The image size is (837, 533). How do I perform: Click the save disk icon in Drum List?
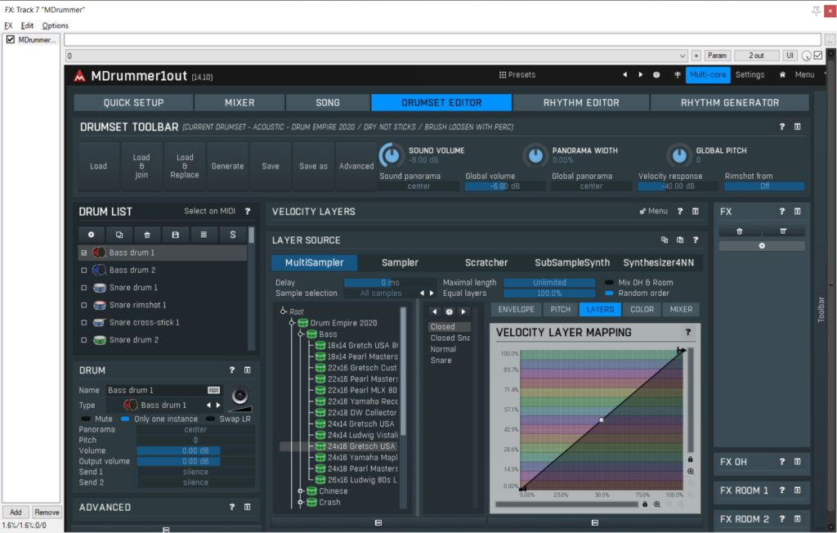click(175, 235)
